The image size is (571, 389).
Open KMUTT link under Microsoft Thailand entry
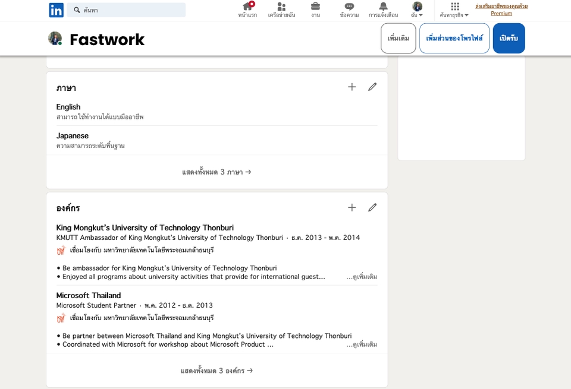click(x=142, y=318)
